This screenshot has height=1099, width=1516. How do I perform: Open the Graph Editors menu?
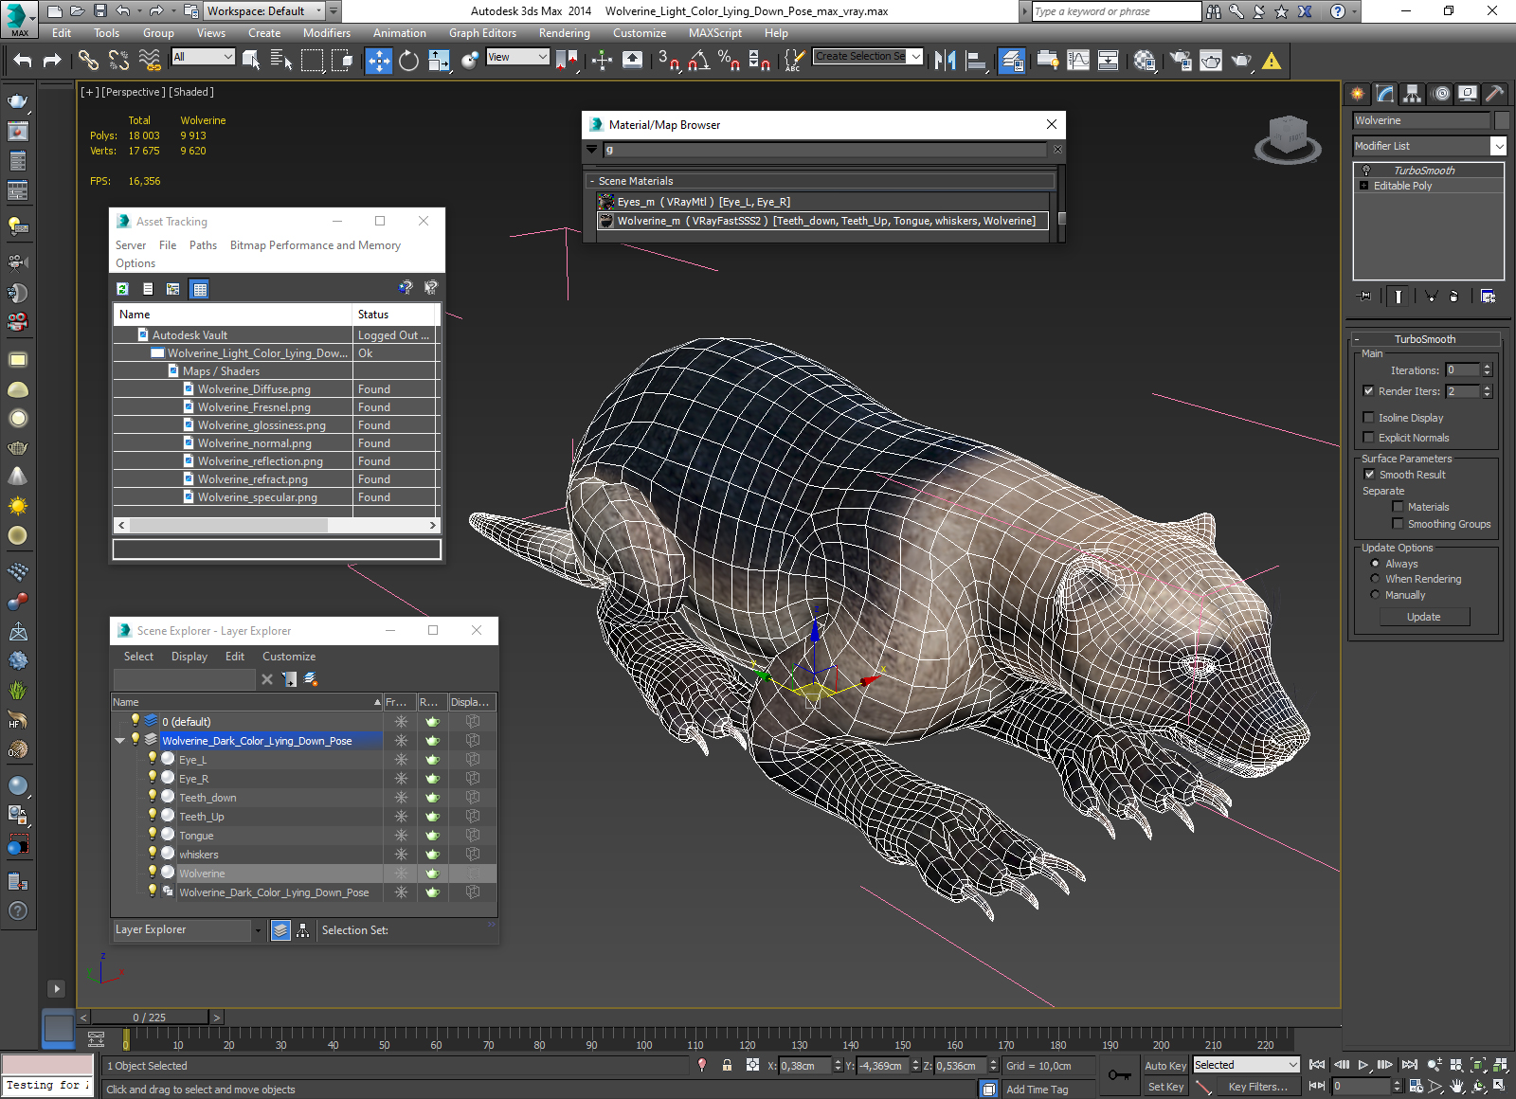tap(482, 32)
